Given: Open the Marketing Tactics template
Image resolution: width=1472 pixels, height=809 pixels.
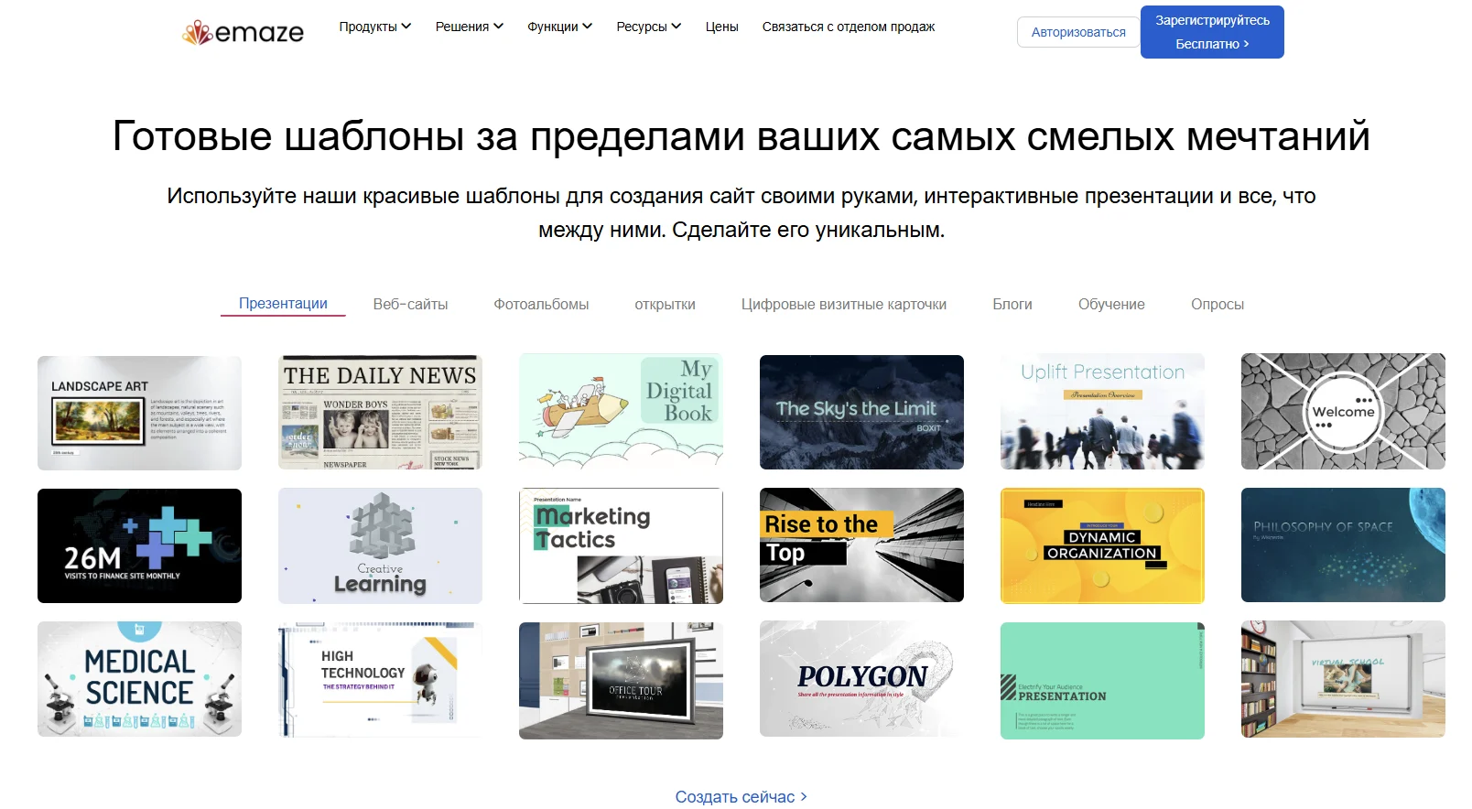Looking at the screenshot, I should (621, 545).
